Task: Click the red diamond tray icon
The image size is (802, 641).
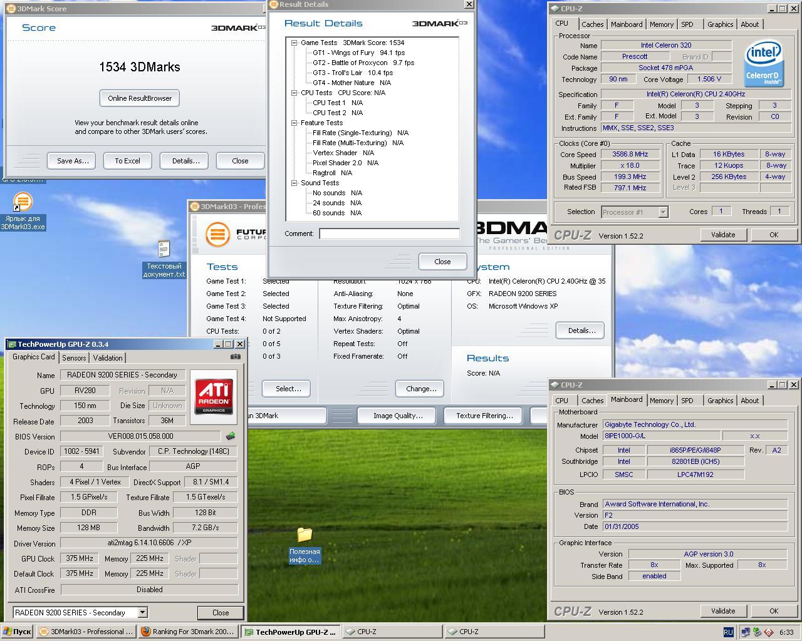Action: [768, 632]
